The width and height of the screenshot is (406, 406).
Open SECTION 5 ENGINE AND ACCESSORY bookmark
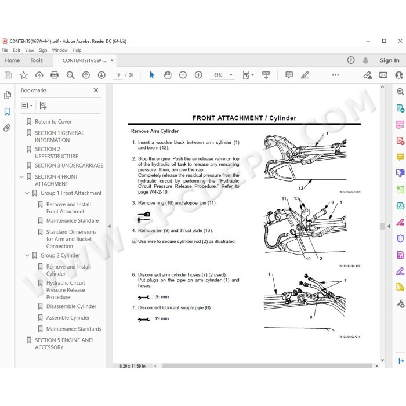click(x=64, y=344)
